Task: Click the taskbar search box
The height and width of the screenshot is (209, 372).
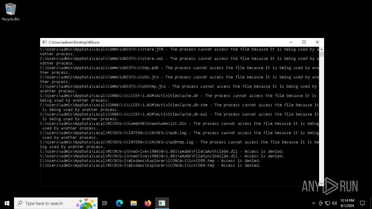Action: [x=56, y=203]
